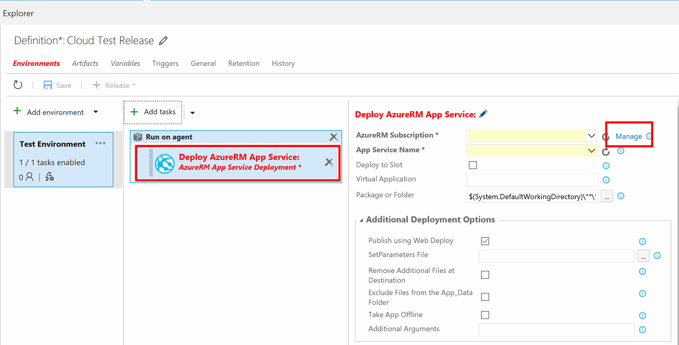
Task: Show info for Virtual Application
Action: [606, 180]
